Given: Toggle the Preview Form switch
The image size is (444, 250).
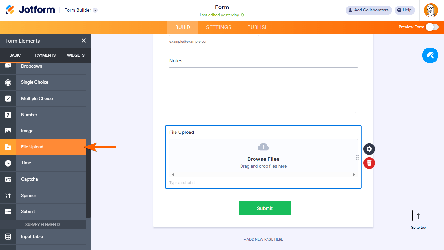Looking at the screenshot, I should pos(432,27).
